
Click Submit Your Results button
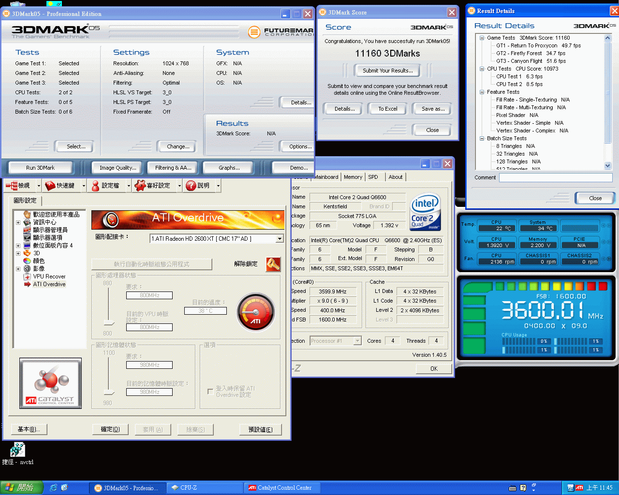[388, 71]
